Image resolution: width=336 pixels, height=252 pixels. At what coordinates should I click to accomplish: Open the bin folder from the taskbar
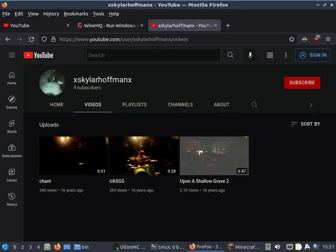[x=81, y=247]
